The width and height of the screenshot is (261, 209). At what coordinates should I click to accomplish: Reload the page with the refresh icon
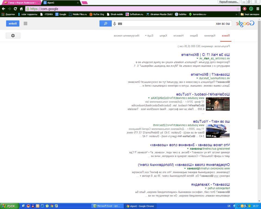tap(15, 9)
